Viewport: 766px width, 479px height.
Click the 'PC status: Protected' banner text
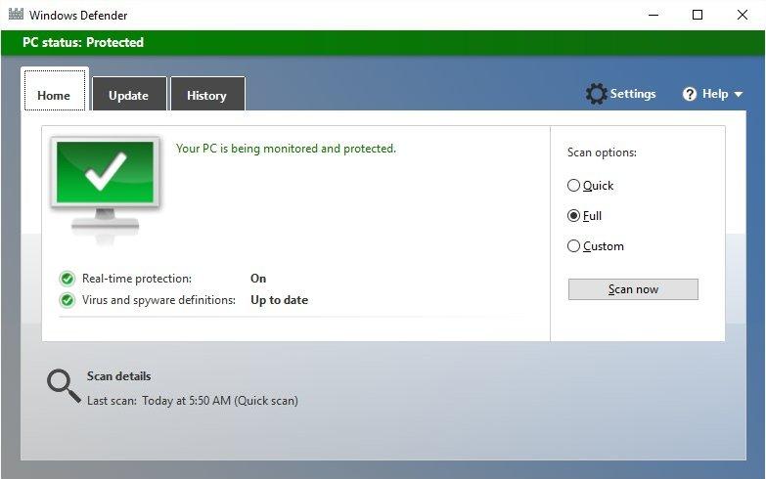click(x=83, y=42)
